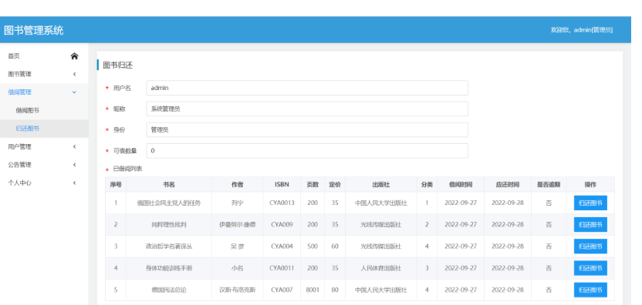Viewport: 642px width, 305px height.
Task: Click the 用户名 input field
Action: [x=307, y=88]
